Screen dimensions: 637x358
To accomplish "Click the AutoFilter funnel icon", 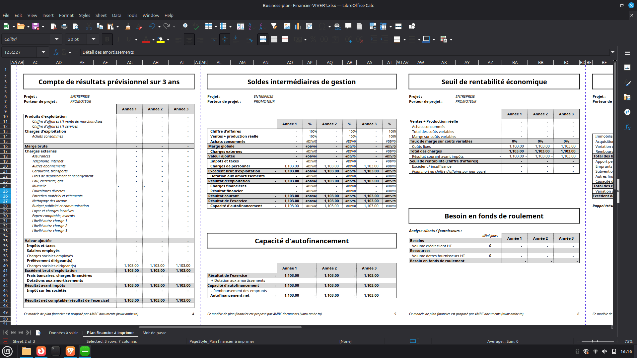I will click(x=274, y=27).
